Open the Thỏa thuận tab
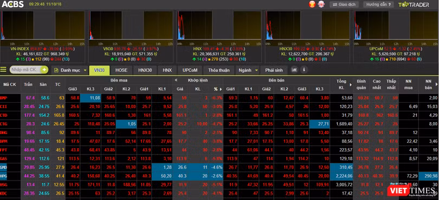The height and width of the screenshot is (200, 439). coord(219,70)
